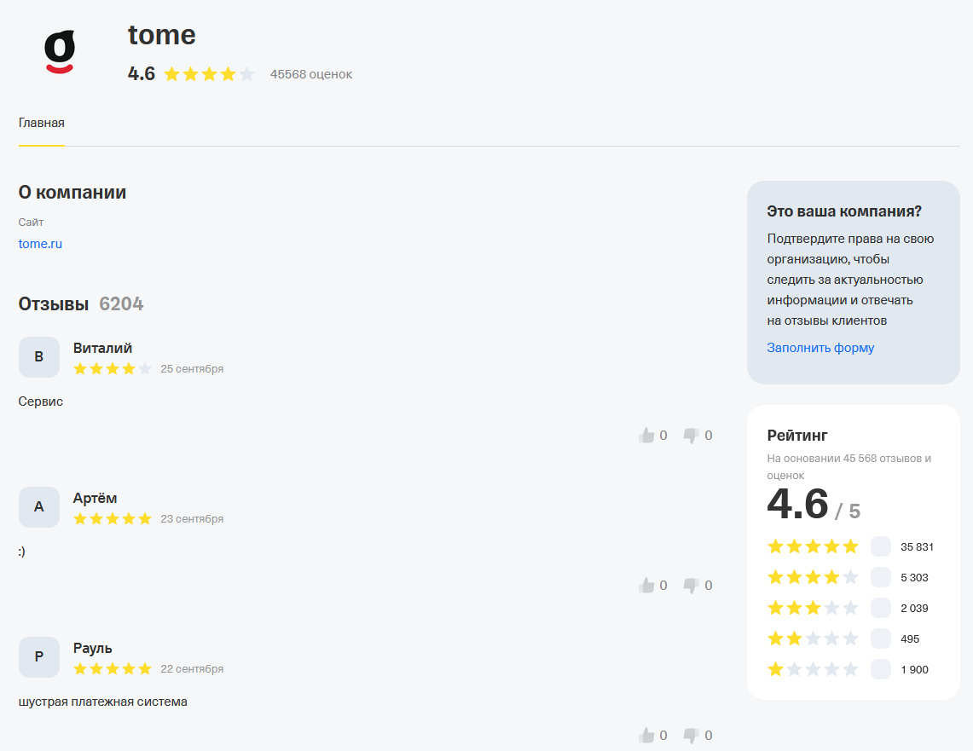Dislike Артём's review with thumbs down
This screenshot has height=751, width=973.
(x=692, y=586)
